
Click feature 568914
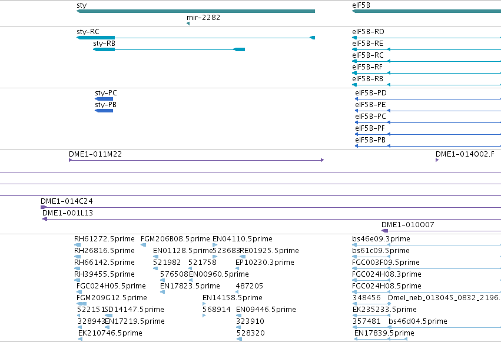216,310
